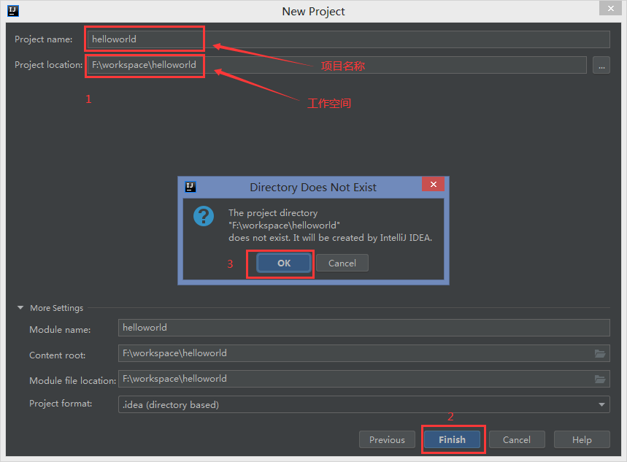Collapse the More Settings section
Image resolution: width=627 pixels, height=462 pixels.
pos(20,308)
